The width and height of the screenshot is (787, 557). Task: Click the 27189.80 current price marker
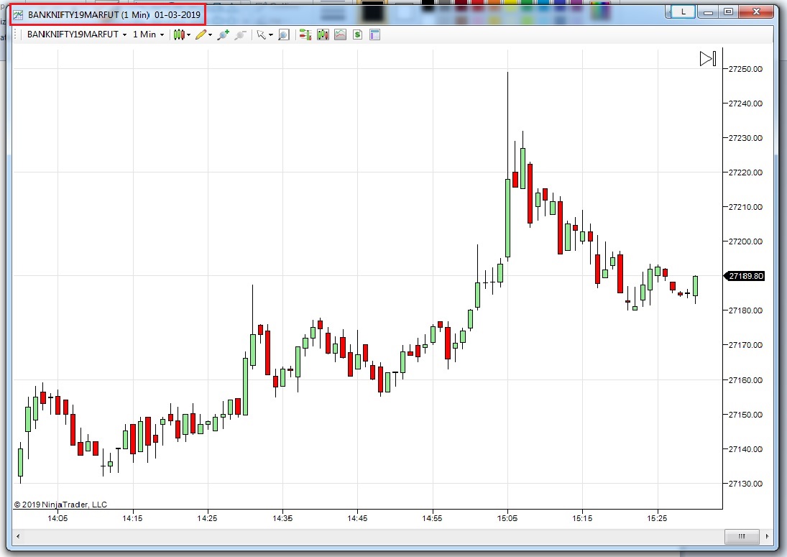point(745,276)
